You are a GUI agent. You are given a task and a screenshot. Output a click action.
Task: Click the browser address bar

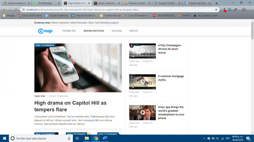117,10
